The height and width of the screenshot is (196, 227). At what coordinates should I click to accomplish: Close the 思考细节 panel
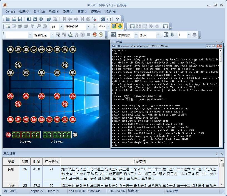coord(222,154)
